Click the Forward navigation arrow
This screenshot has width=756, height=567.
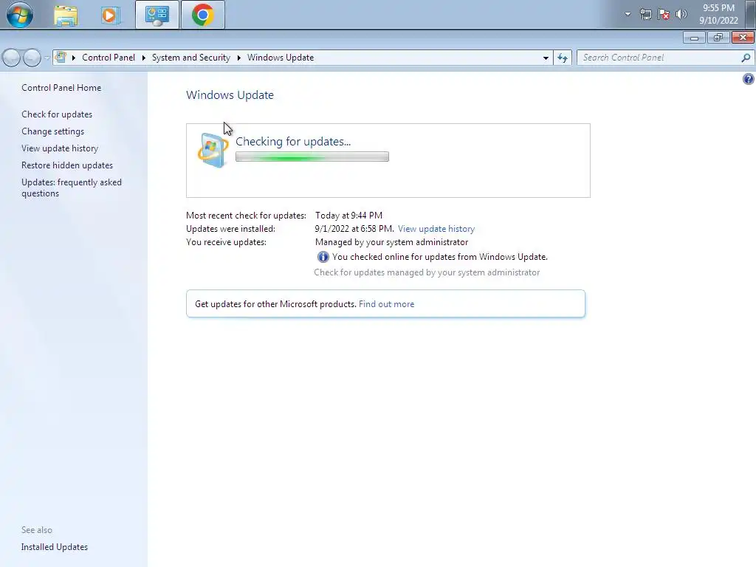click(32, 58)
